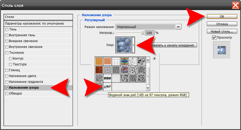Open the Режим наложения Нормальный dropdown
The image size is (241, 130).
pyautogui.click(x=148, y=27)
